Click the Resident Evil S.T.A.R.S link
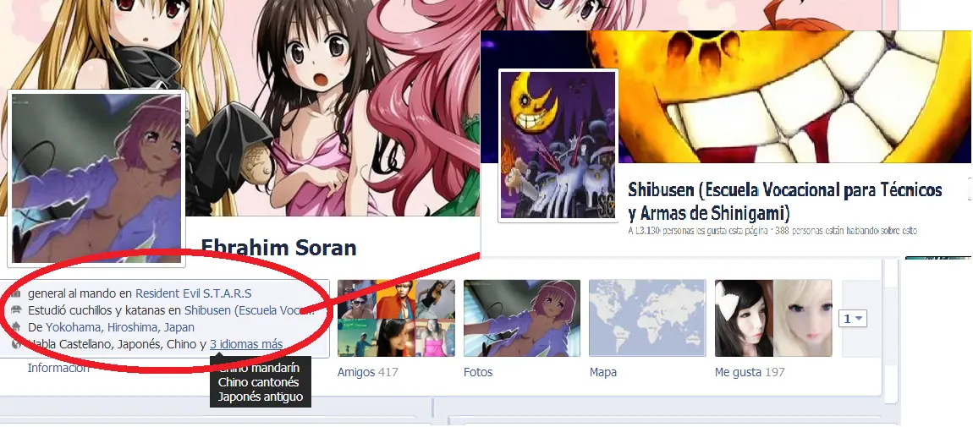 pos(194,293)
